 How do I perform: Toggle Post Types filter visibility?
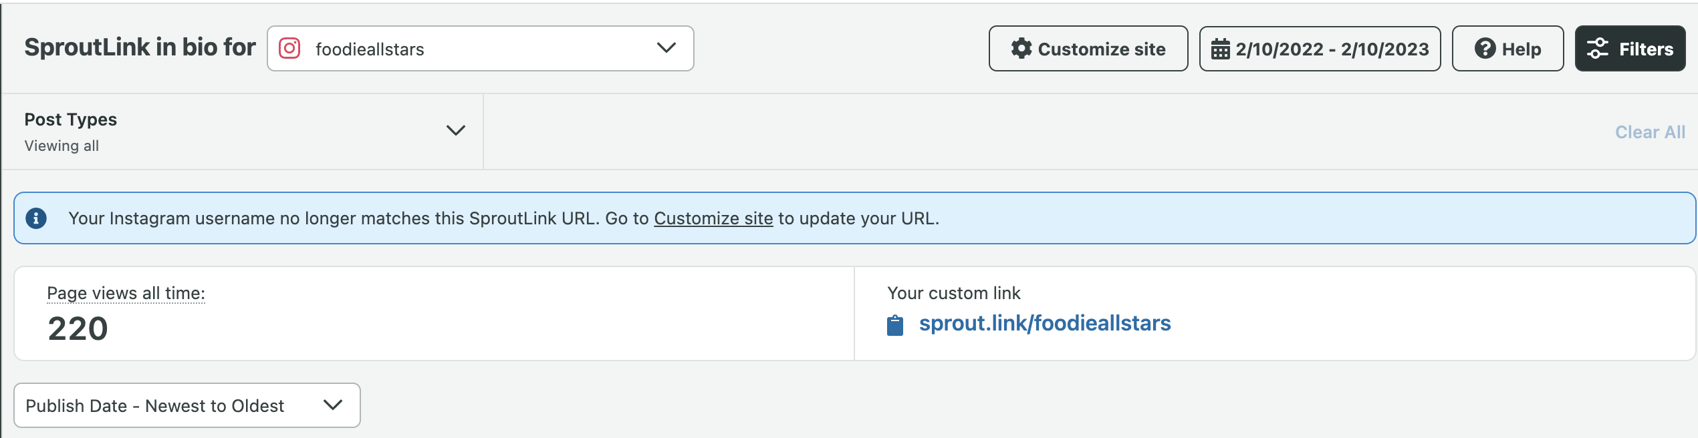(456, 131)
